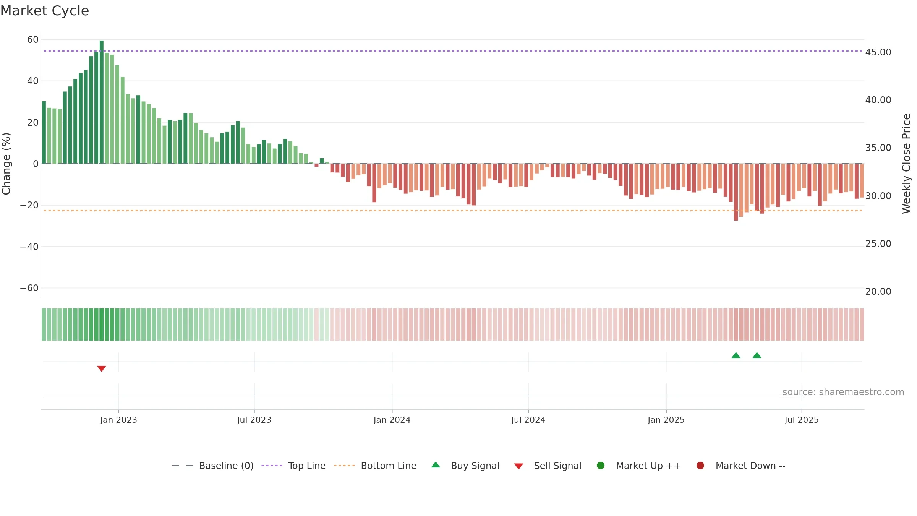The image size is (917, 516).
Task: Click the 20.00 right axis value
Action: [878, 291]
